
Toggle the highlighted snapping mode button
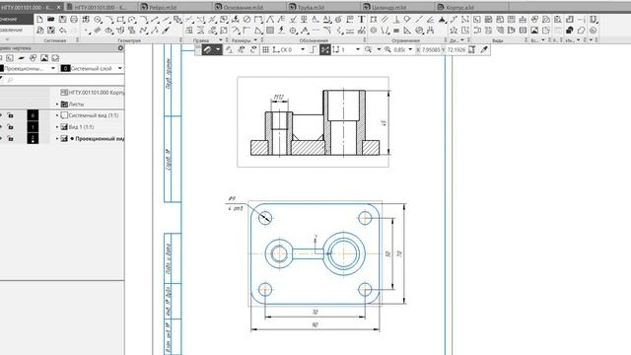(x=325, y=49)
